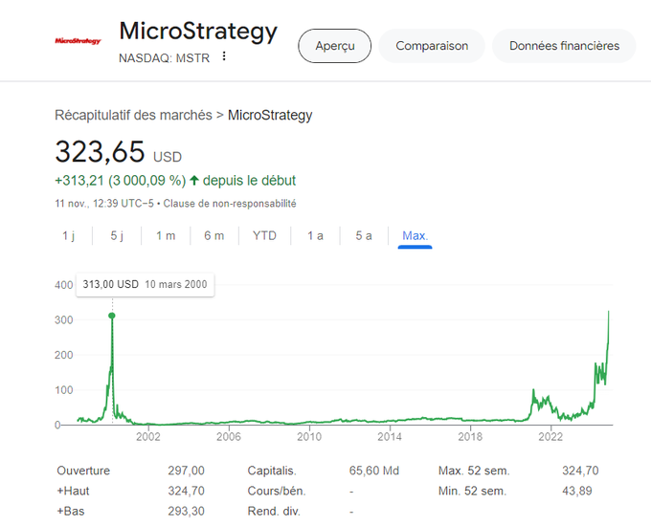This screenshot has height=526, width=651.
Task: Click the 2010 label on the chart axis
Action: pos(309,436)
